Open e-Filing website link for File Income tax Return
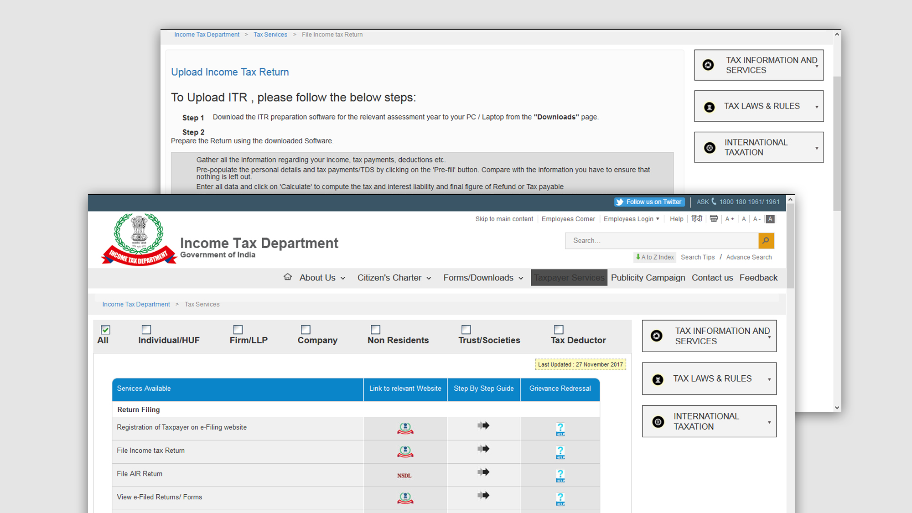 (x=405, y=451)
